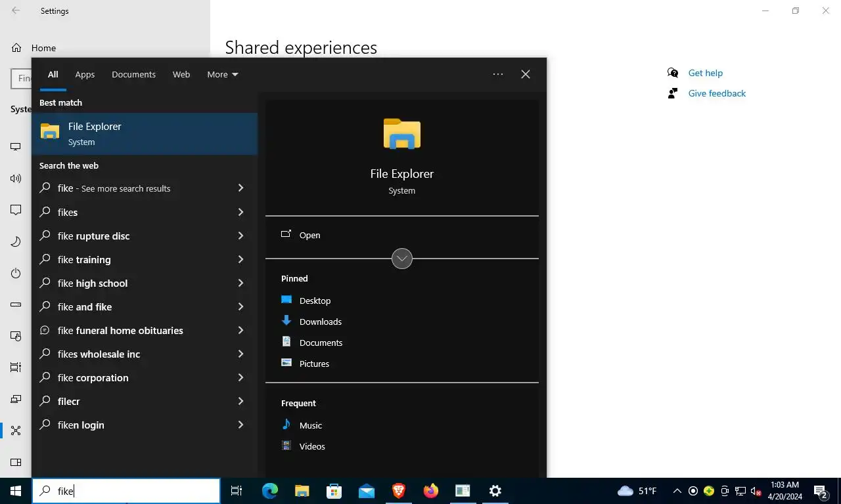
Task: Launch Brave browser from taskbar
Action: pos(399,491)
